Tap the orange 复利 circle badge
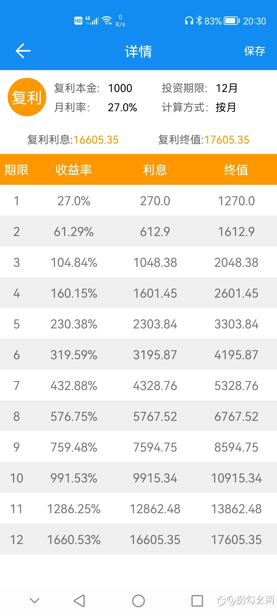This screenshot has width=277, height=616. [x=27, y=97]
